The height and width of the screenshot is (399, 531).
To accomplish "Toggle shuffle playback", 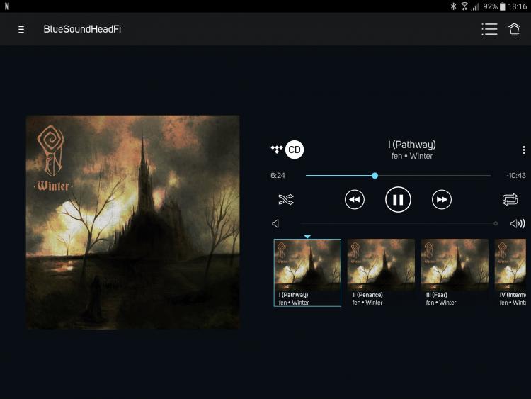I will tap(286, 200).
